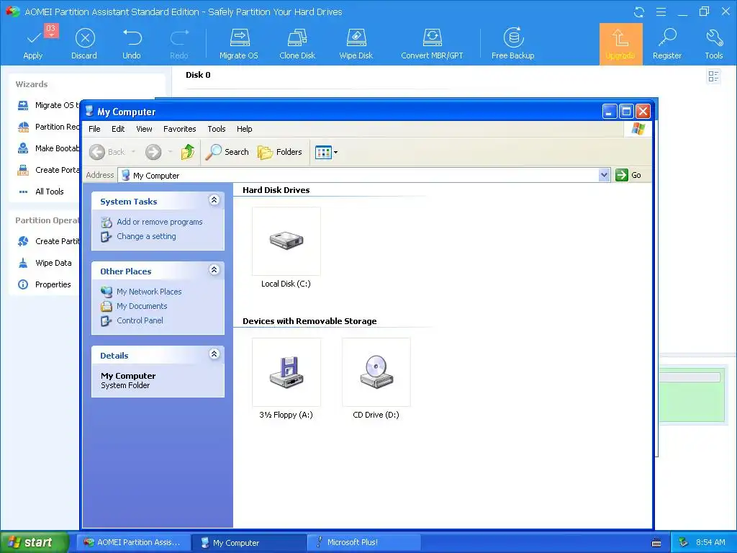This screenshot has height=553, width=737.
Task: Open Create Portable wizard in sidebar
Action: [x=48, y=170]
